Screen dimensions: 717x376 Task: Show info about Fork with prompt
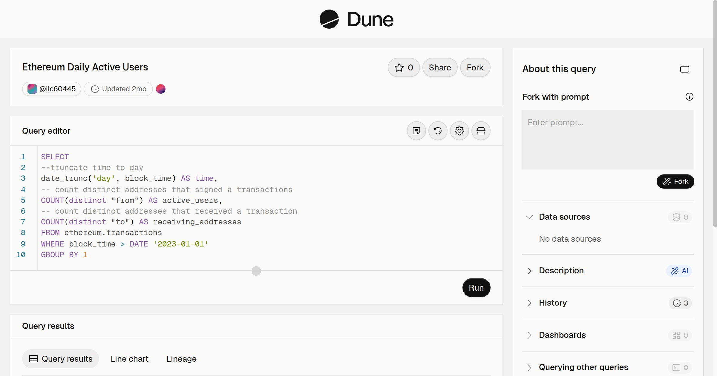[x=689, y=97]
